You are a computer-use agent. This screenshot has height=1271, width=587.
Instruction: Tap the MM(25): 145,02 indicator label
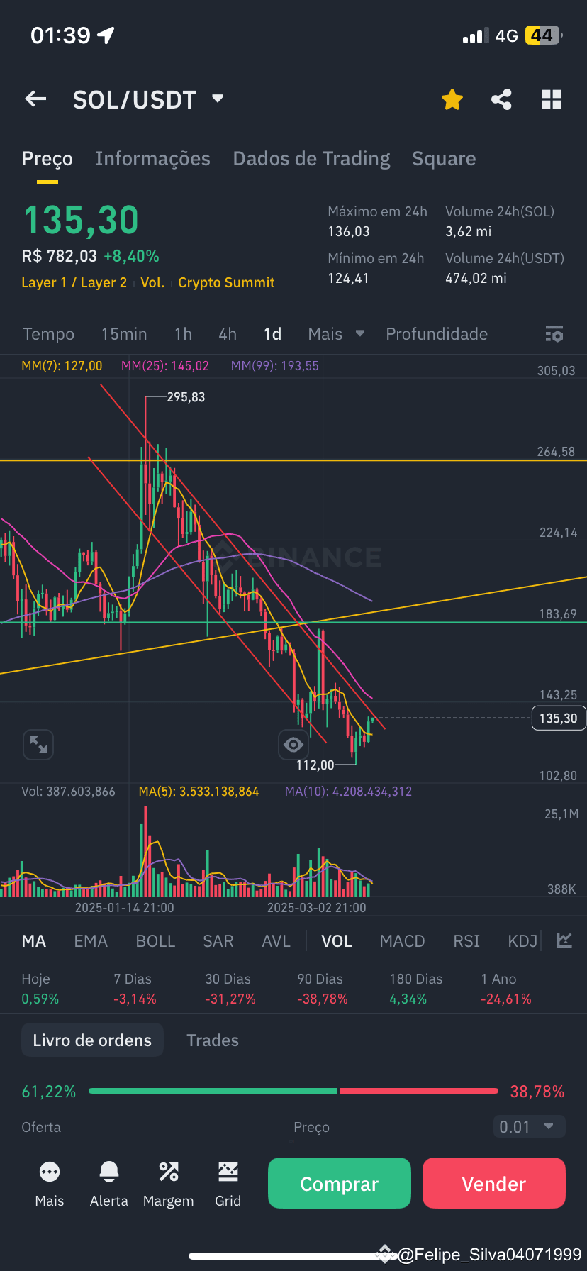(x=165, y=366)
